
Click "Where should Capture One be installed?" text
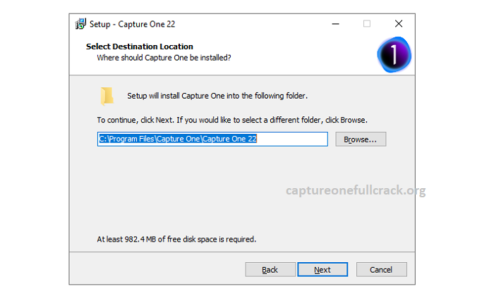pos(164,58)
